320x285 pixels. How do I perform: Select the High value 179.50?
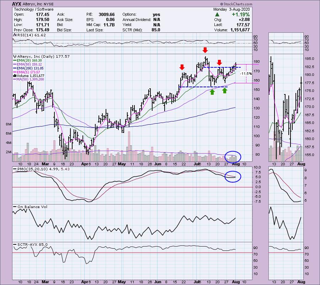(42, 20)
